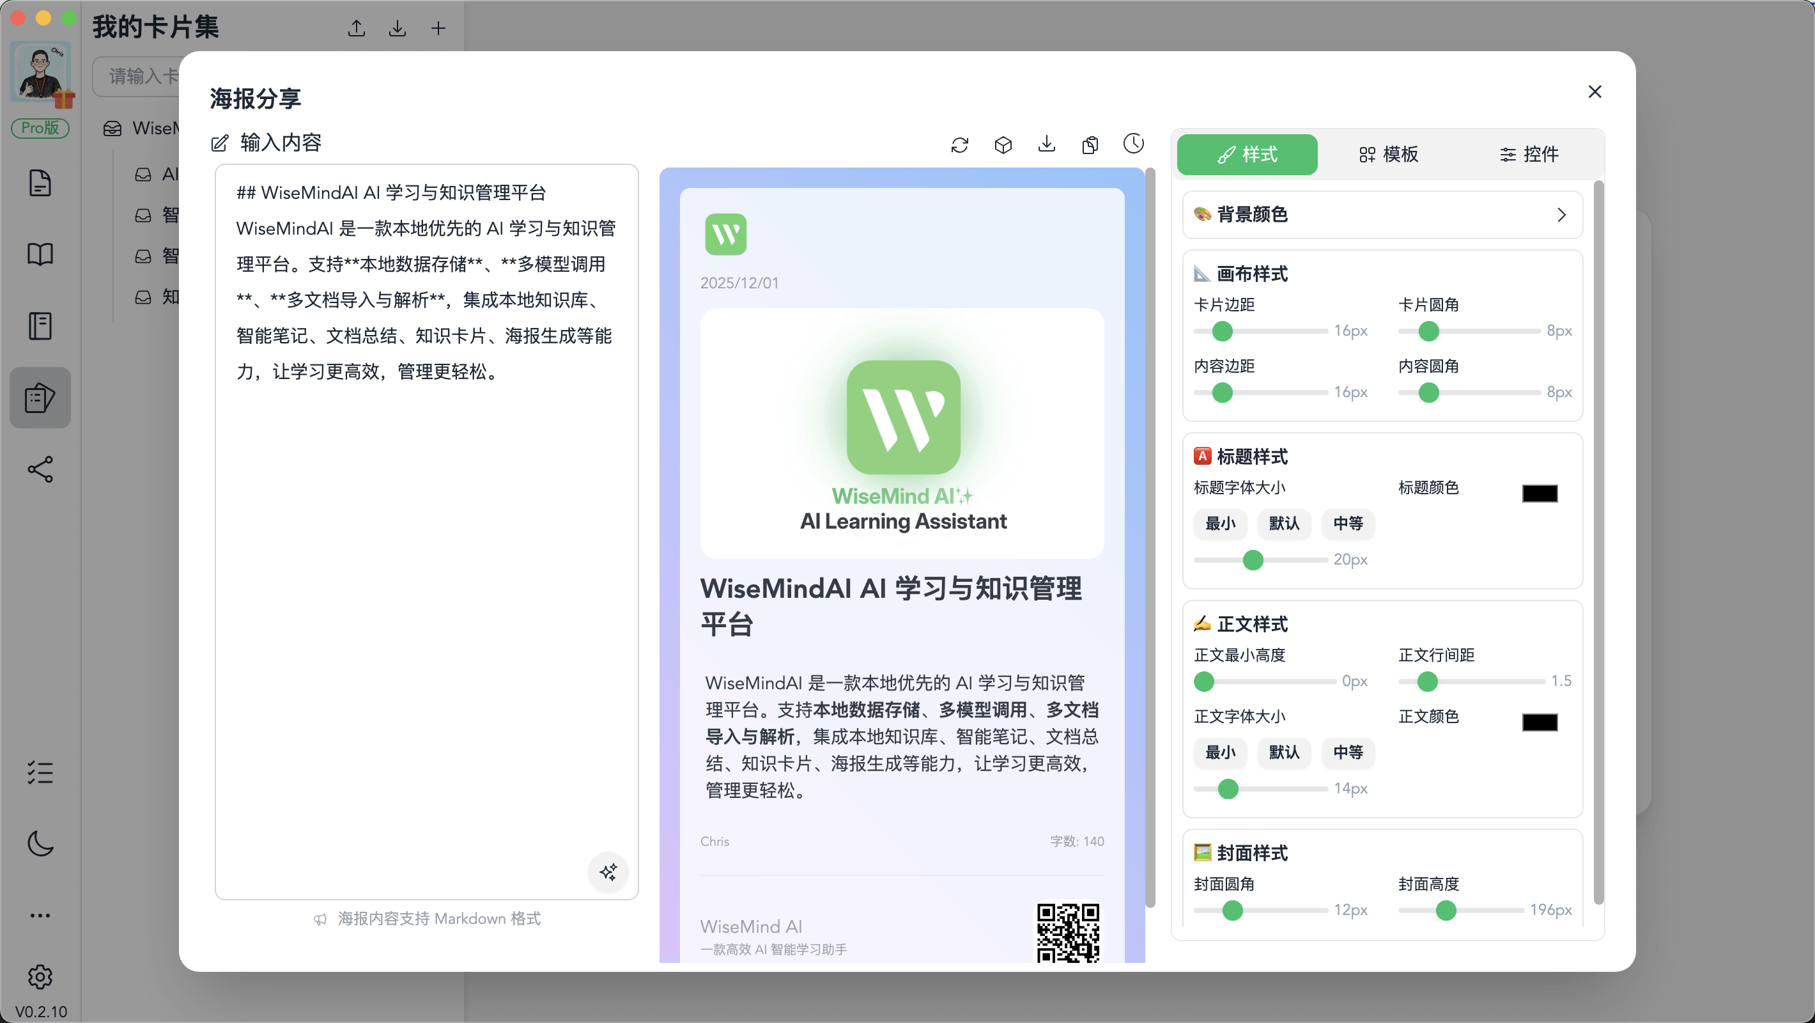Screen dimensions: 1815x1023
Task: Click the AI sparkle button in the editor
Action: [x=608, y=873]
